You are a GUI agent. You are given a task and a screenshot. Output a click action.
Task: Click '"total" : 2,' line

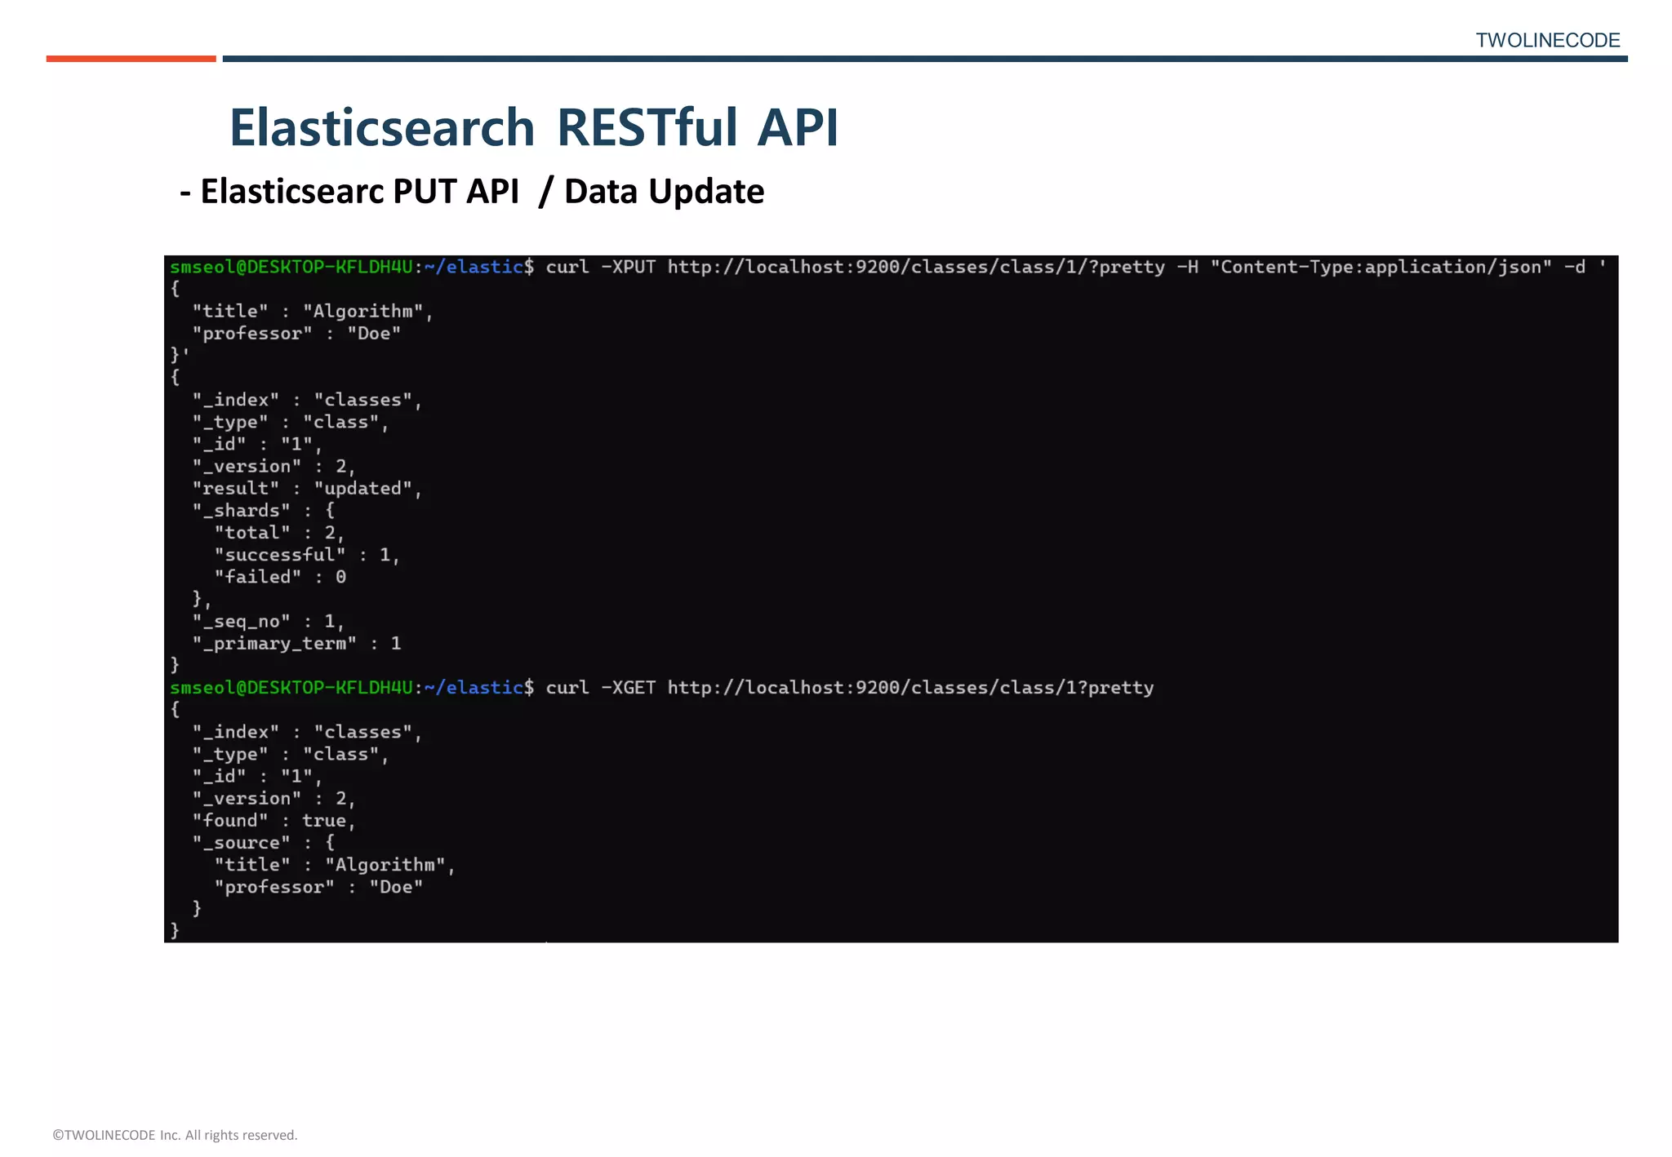tap(279, 533)
